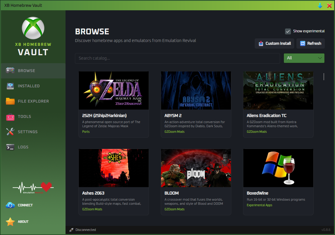
Task: Click the Refresh button
Action: pos(311,43)
